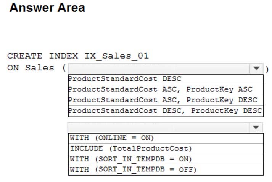Select ProductStandardCost DESC option

[125, 79]
